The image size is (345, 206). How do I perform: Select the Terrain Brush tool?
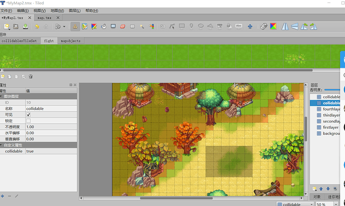84,26
